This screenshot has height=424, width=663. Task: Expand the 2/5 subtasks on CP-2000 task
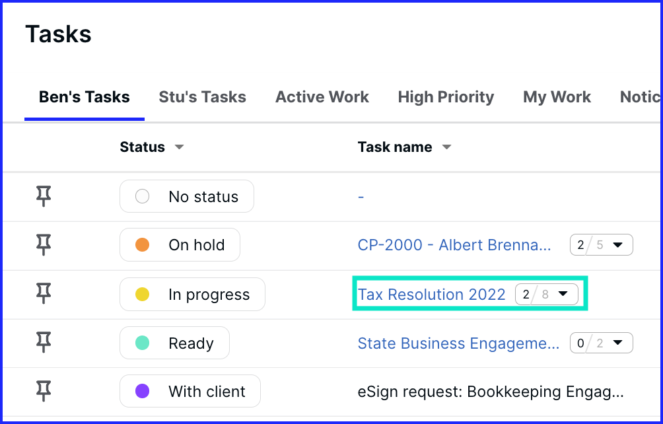pyautogui.click(x=617, y=245)
